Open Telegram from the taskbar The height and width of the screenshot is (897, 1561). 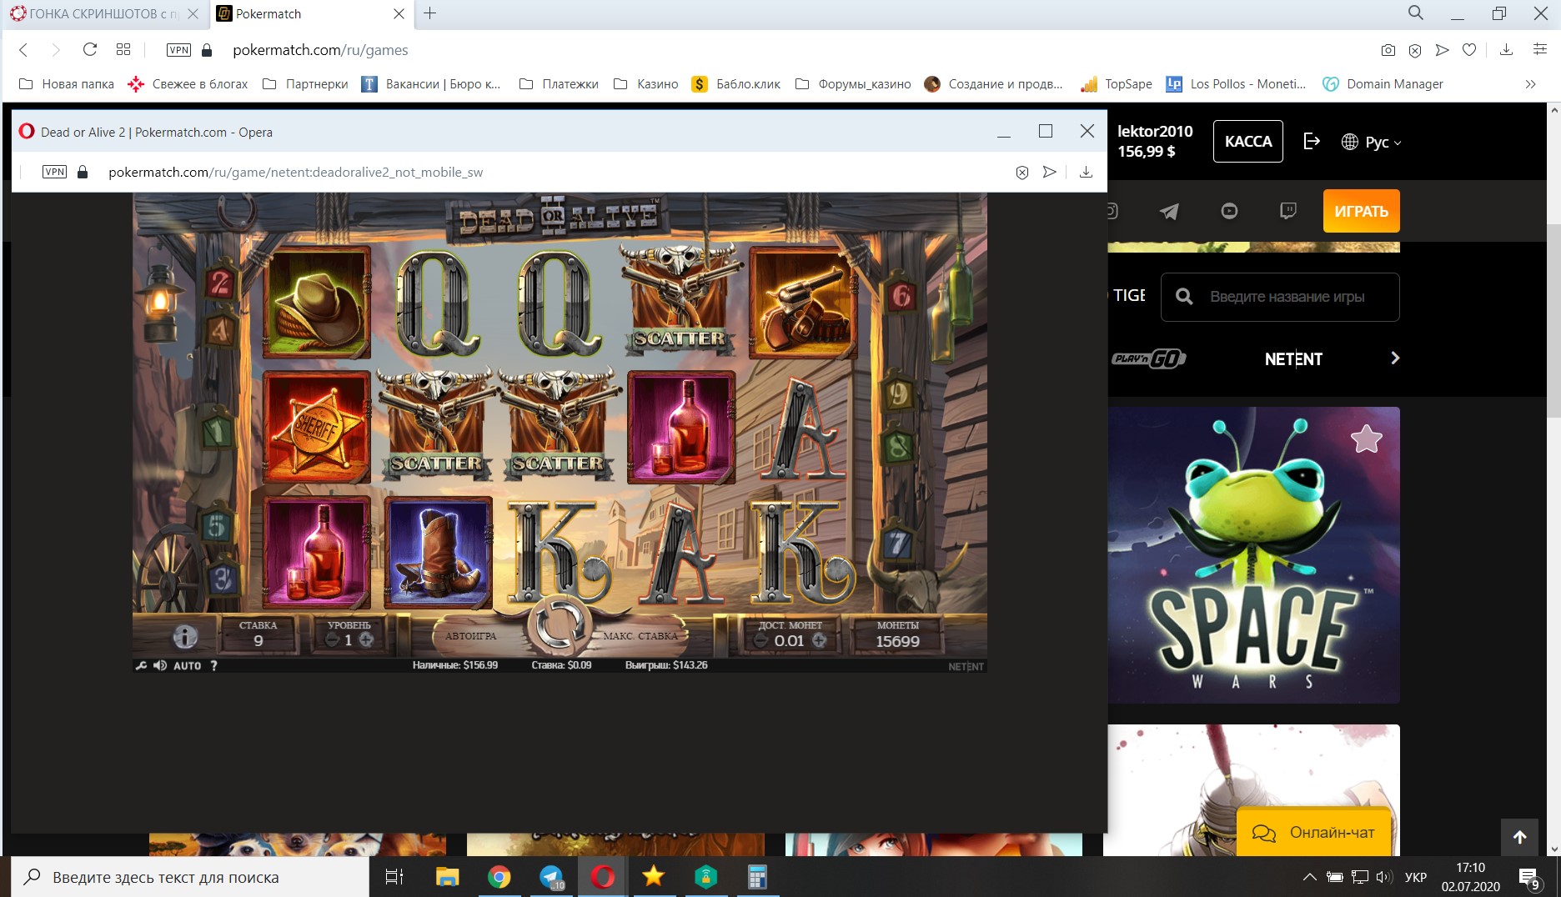click(551, 877)
